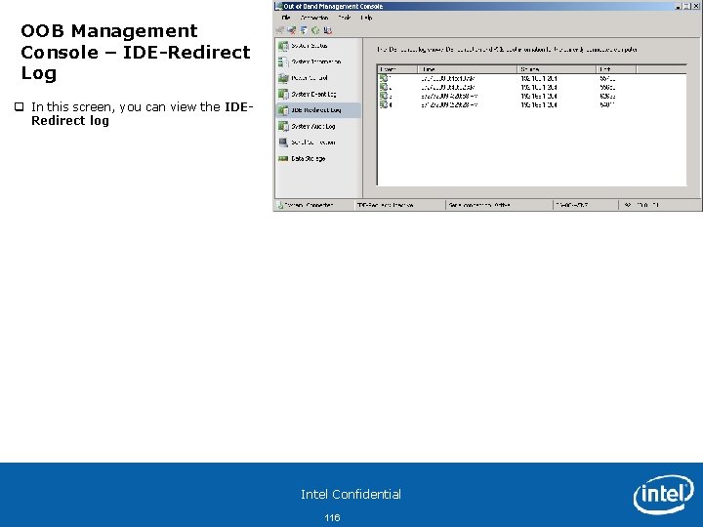Sort the log by Time column header
This screenshot has height=527, width=703.
(x=468, y=69)
